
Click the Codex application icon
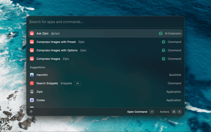(x=32, y=100)
